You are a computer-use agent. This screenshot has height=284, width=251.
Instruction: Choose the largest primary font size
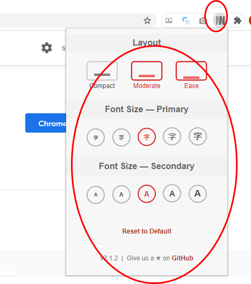point(198,136)
